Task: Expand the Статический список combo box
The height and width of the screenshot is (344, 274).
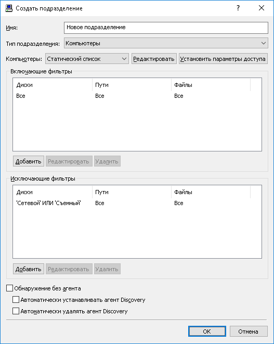Action: click(87, 59)
